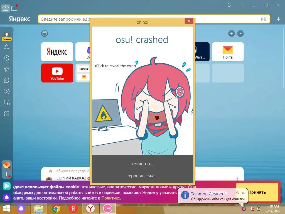Open Alice assistant icon in sidebar

[x=7, y=197]
